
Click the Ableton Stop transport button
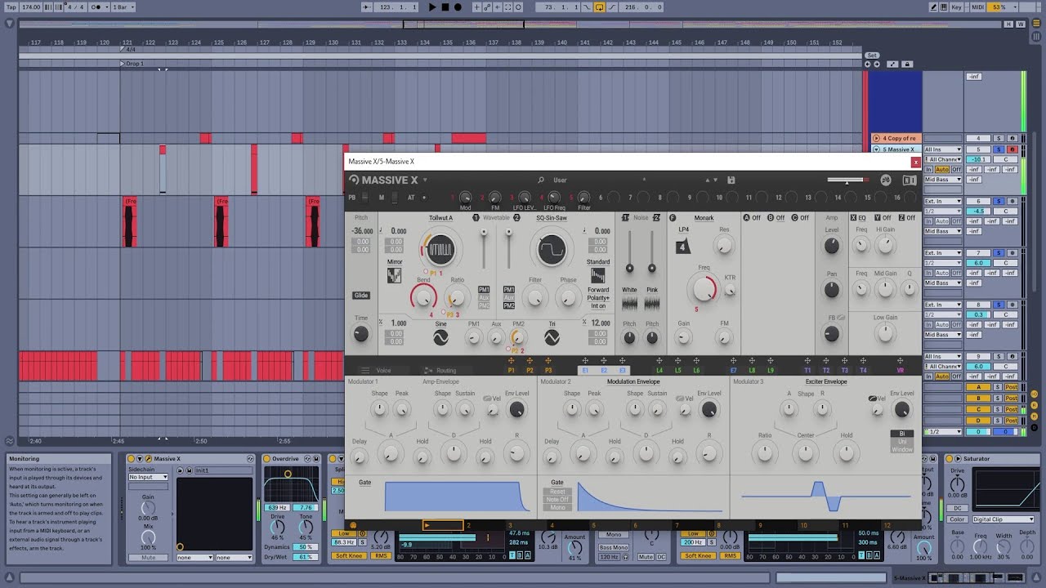coord(445,7)
